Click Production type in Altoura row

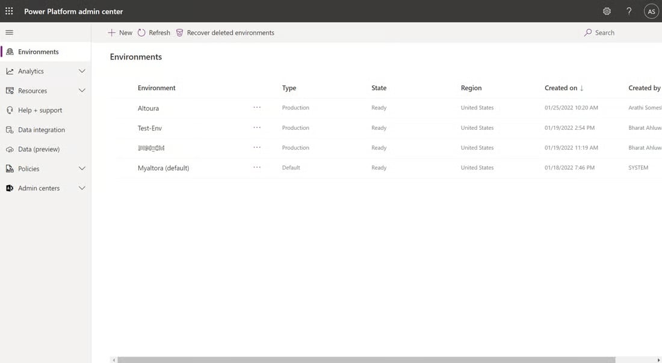pos(295,108)
